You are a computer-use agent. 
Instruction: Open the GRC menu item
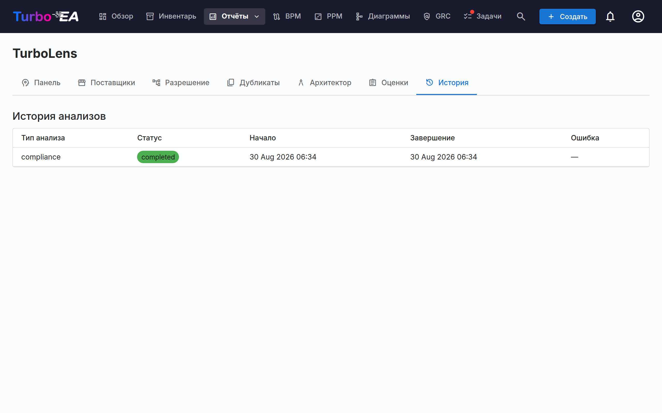coord(437,16)
